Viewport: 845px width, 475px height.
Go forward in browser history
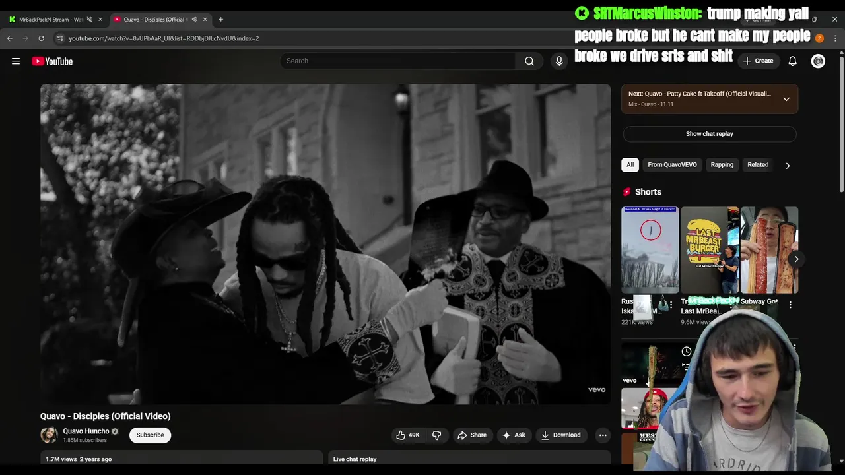point(26,38)
